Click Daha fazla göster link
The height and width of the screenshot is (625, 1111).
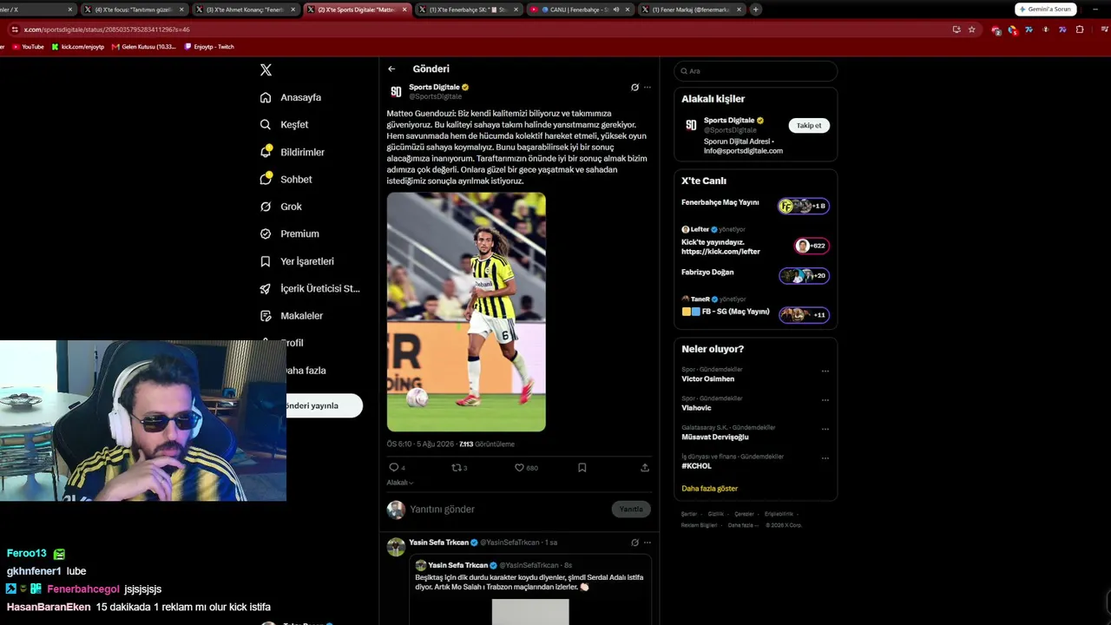click(x=709, y=489)
